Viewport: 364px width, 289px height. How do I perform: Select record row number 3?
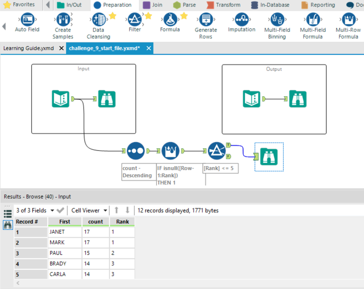click(31, 253)
